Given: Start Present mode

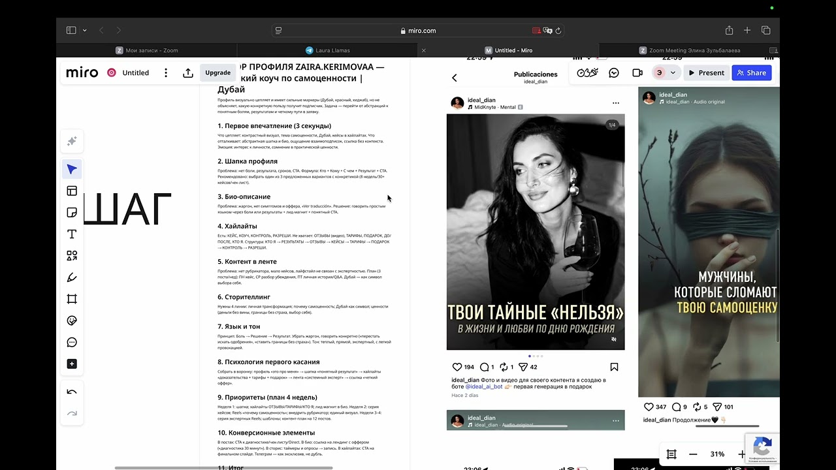Looking at the screenshot, I should 705,72.
